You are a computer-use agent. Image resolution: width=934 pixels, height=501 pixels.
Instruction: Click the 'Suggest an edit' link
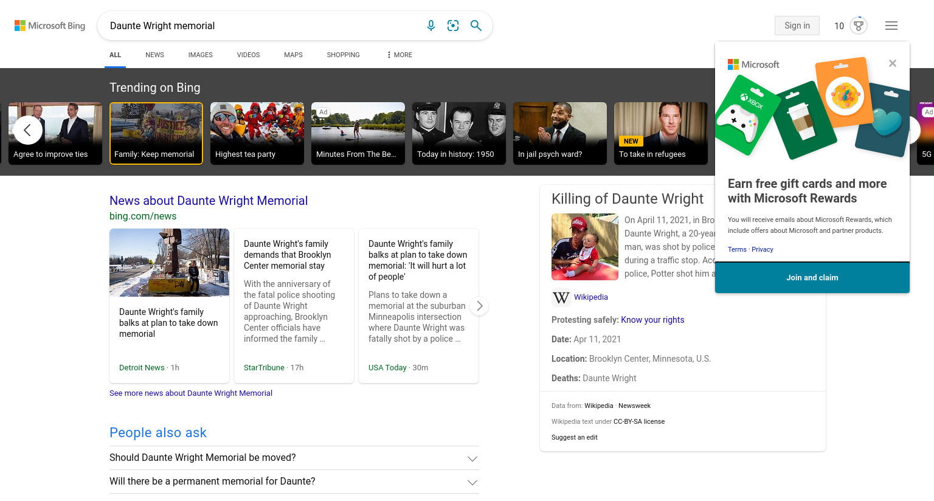tap(575, 437)
